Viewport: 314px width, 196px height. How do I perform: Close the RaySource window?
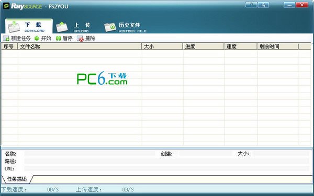click(x=302, y=5)
